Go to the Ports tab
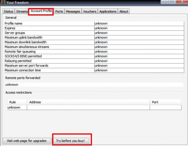This screenshot has height=146, width=188. [59, 12]
